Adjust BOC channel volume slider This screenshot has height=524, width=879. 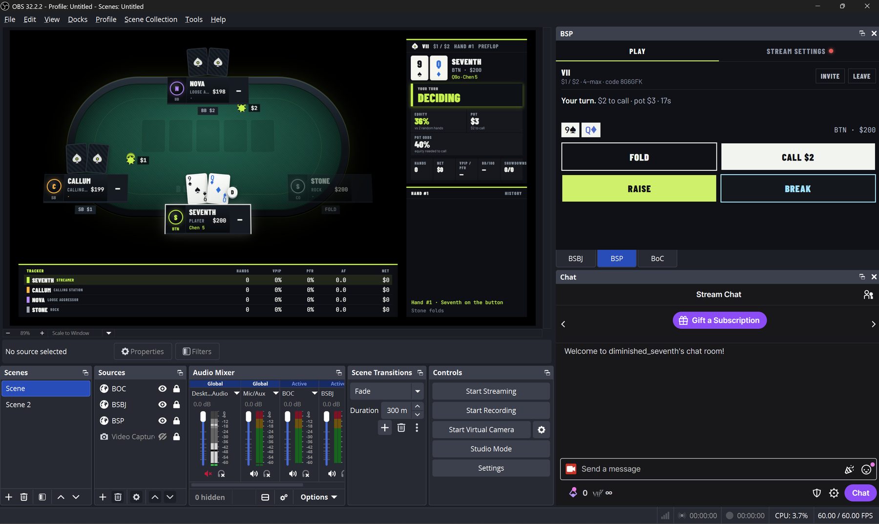click(288, 438)
